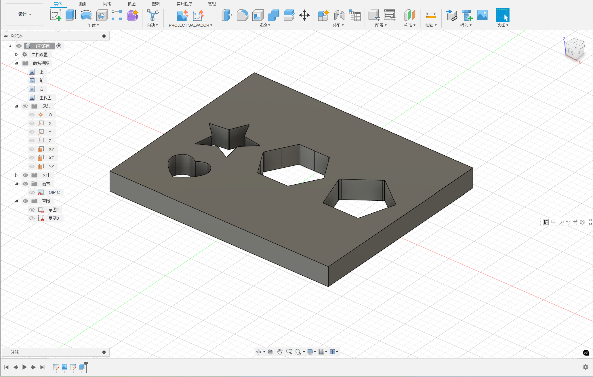
Task: Switch to the 管理 tab
Action: pyautogui.click(x=212, y=4)
